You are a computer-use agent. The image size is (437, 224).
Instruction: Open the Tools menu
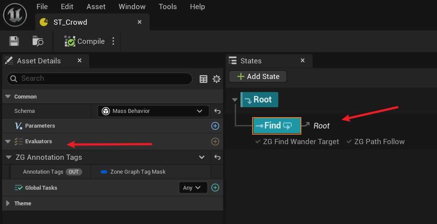[167, 7]
